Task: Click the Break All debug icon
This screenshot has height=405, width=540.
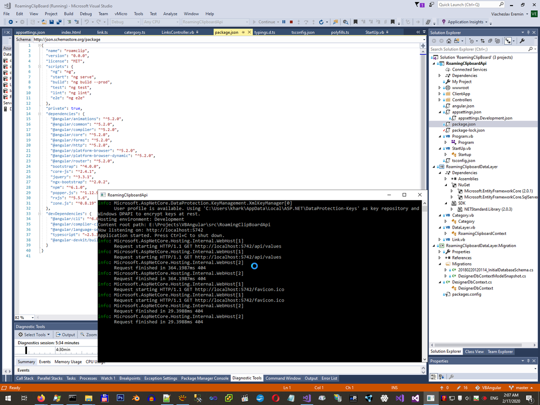Action: point(283,22)
